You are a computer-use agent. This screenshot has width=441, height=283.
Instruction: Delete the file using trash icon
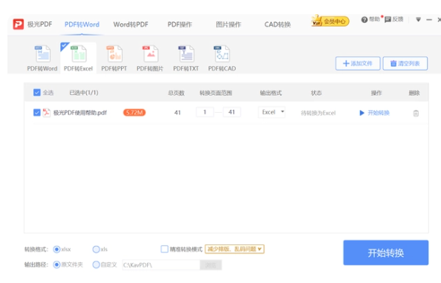click(x=416, y=113)
